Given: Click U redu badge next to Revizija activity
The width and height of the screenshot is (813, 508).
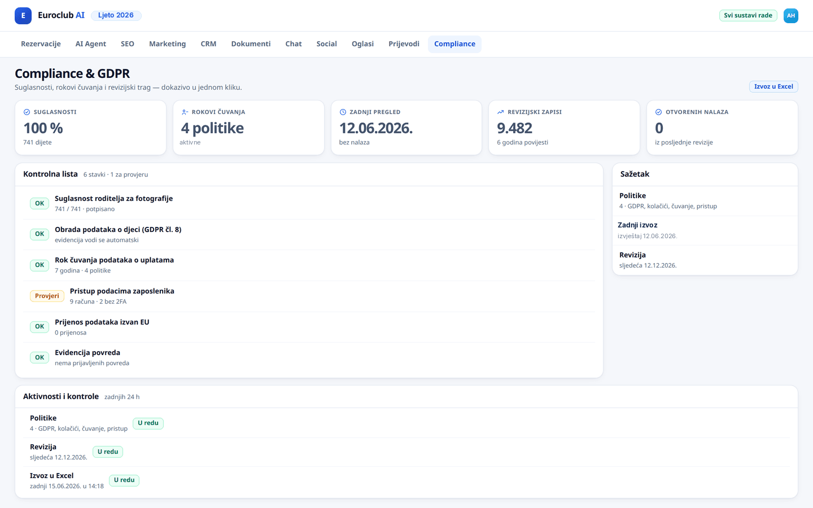Looking at the screenshot, I should point(108,452).
